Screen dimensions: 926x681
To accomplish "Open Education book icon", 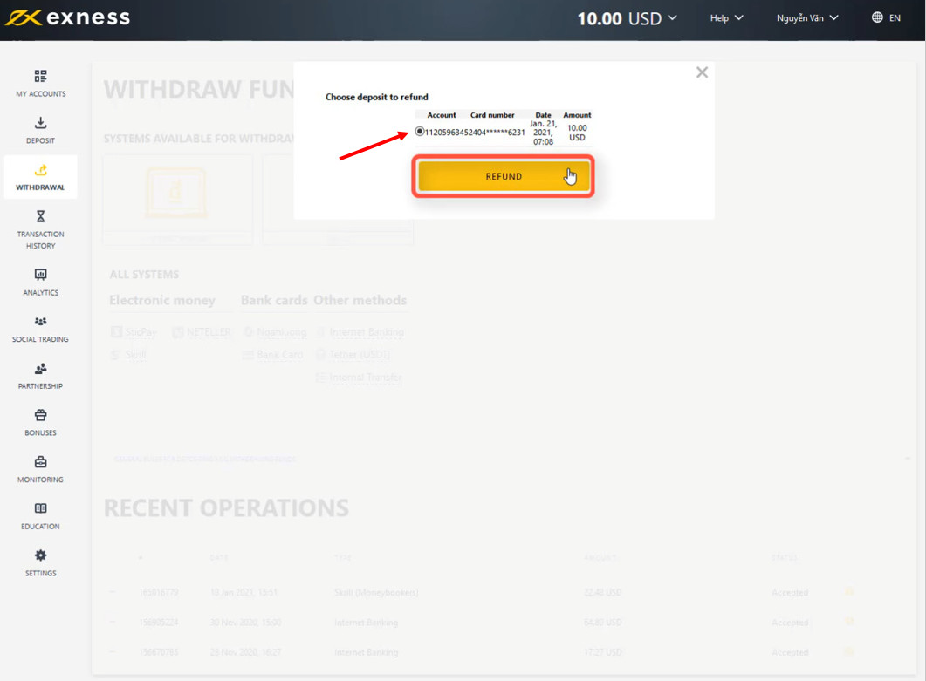I will (40, 508).
